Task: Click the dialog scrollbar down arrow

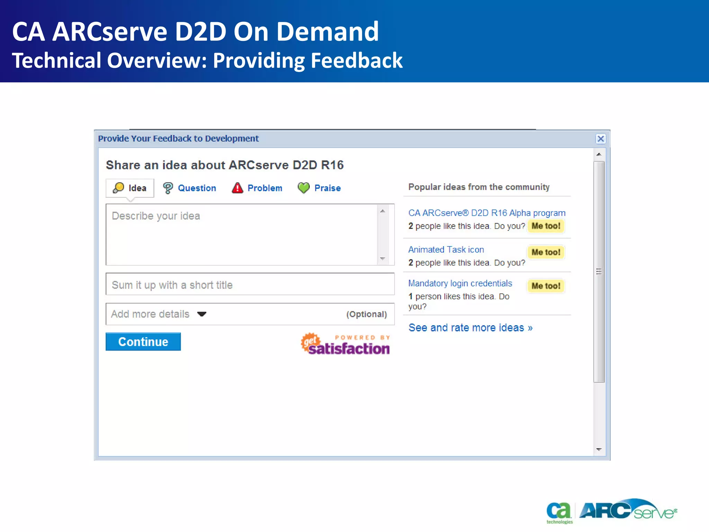Action: (599, 450)
